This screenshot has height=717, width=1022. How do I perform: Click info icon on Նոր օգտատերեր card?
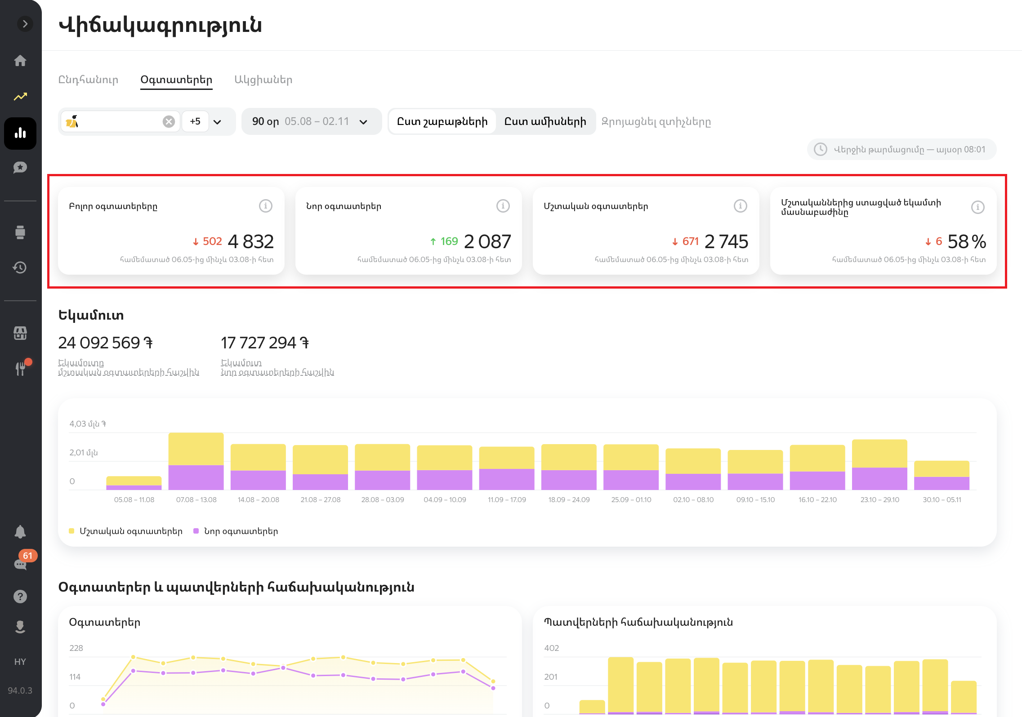[503, 206]
